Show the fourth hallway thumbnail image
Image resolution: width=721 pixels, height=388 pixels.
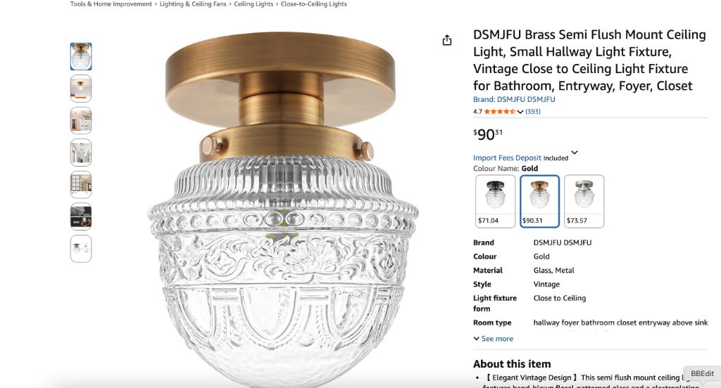click(81, 153)
